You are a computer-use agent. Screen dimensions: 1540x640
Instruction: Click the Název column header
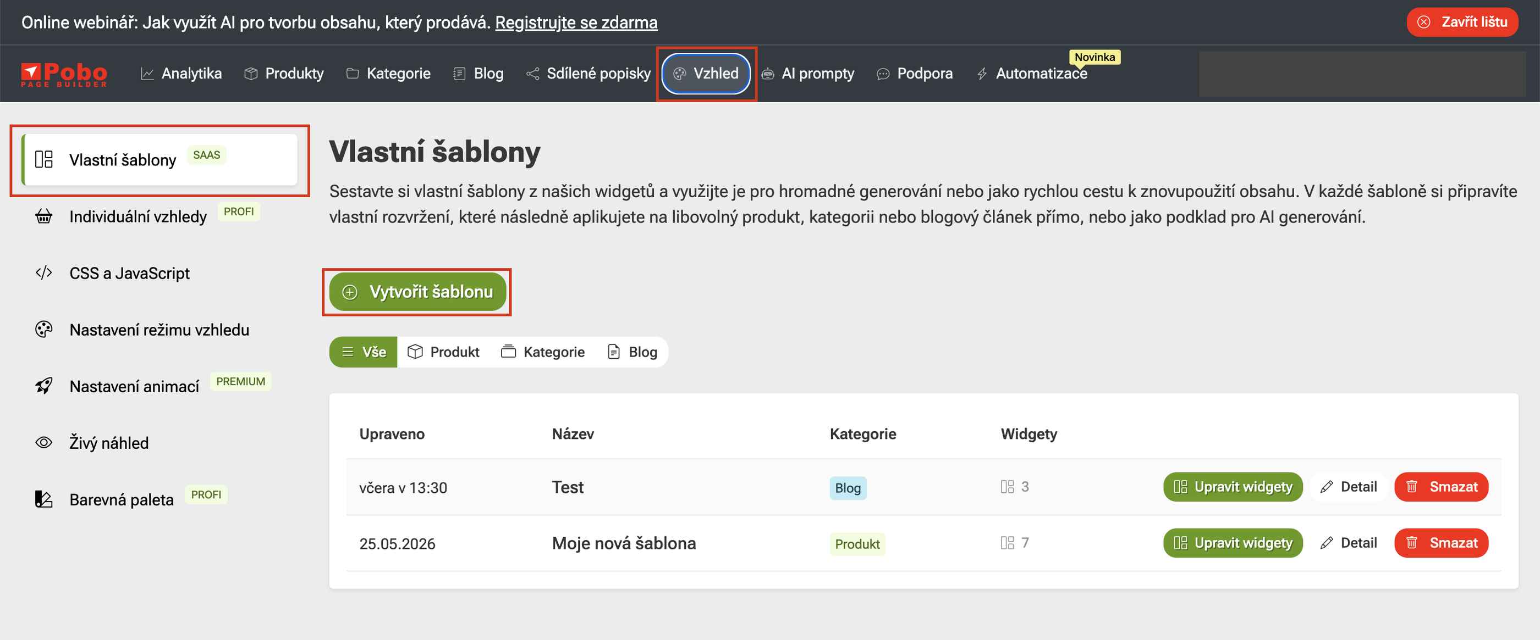[x=573, y=434]
